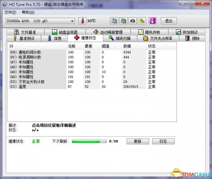Minimize the HD Tune Pro window
This screenshot has height=179, width=212.
click(x=183, y=3)
